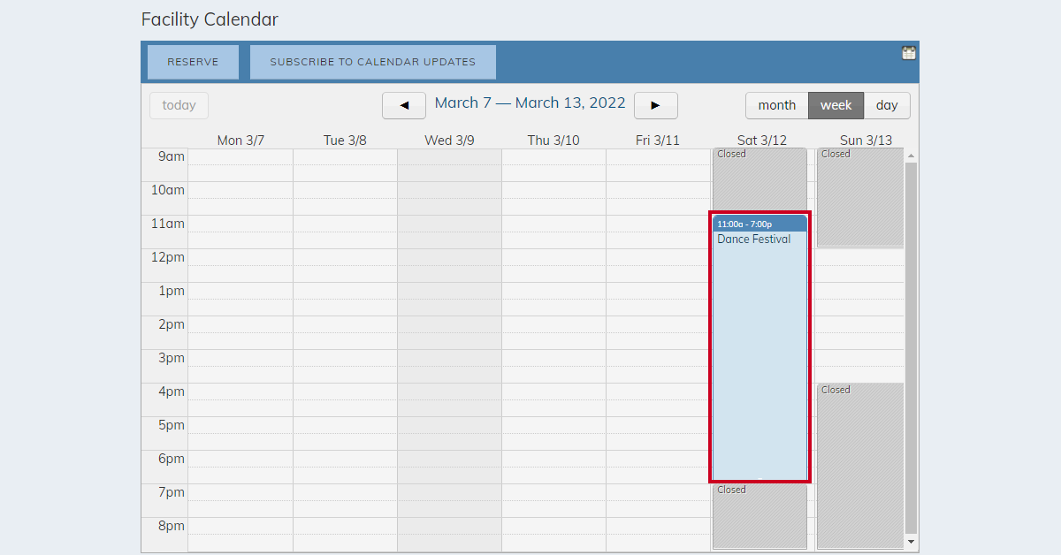Click the today button
The image size is (1061, 555).
coord(179,105)
